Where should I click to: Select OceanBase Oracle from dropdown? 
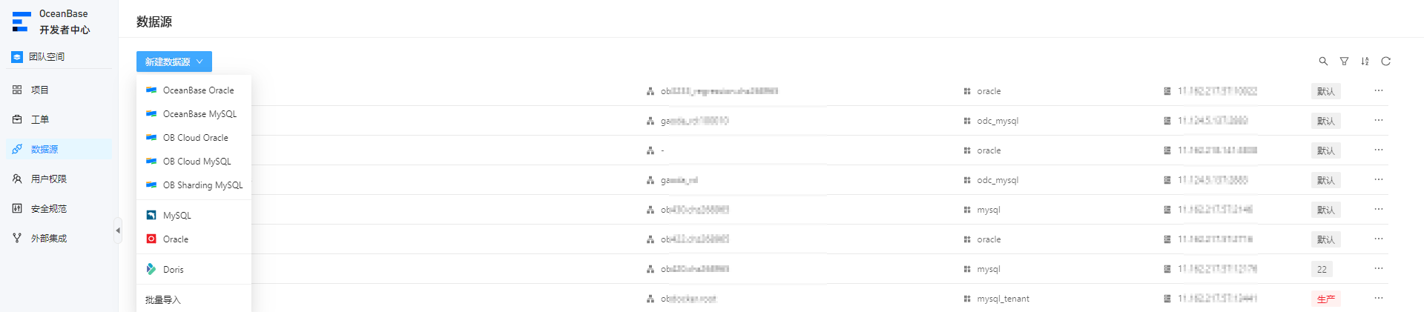point(194,90)
